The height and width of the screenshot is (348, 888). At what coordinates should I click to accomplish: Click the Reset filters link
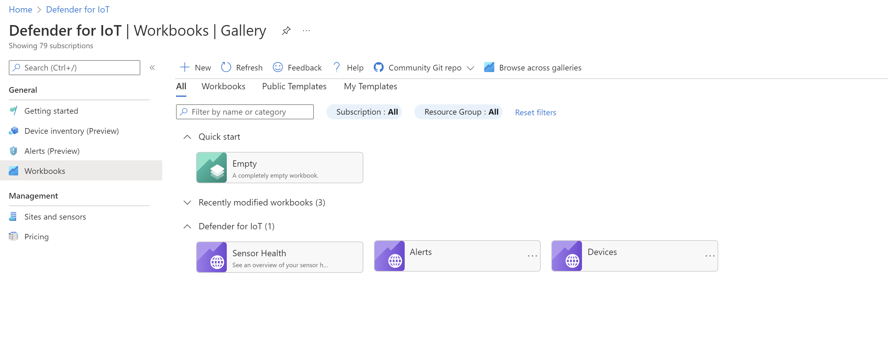click(535, 112)
